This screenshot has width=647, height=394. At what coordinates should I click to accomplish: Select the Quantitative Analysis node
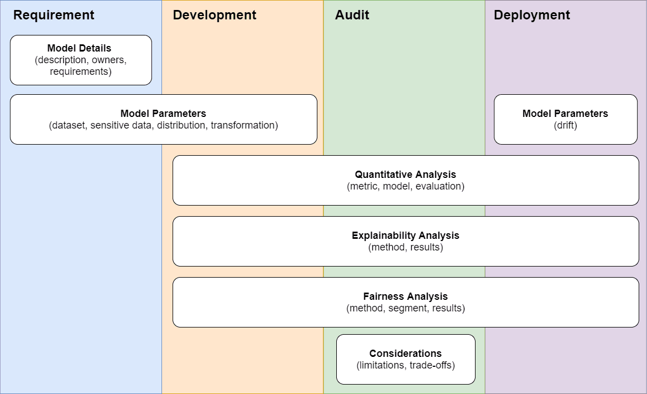click(x=405, y=180)
